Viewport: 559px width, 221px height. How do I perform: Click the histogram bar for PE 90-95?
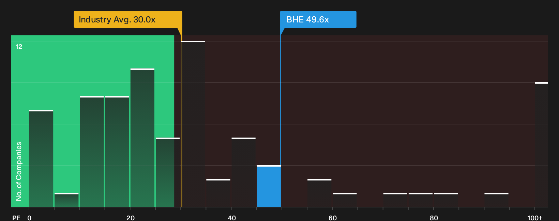[496, 200]
